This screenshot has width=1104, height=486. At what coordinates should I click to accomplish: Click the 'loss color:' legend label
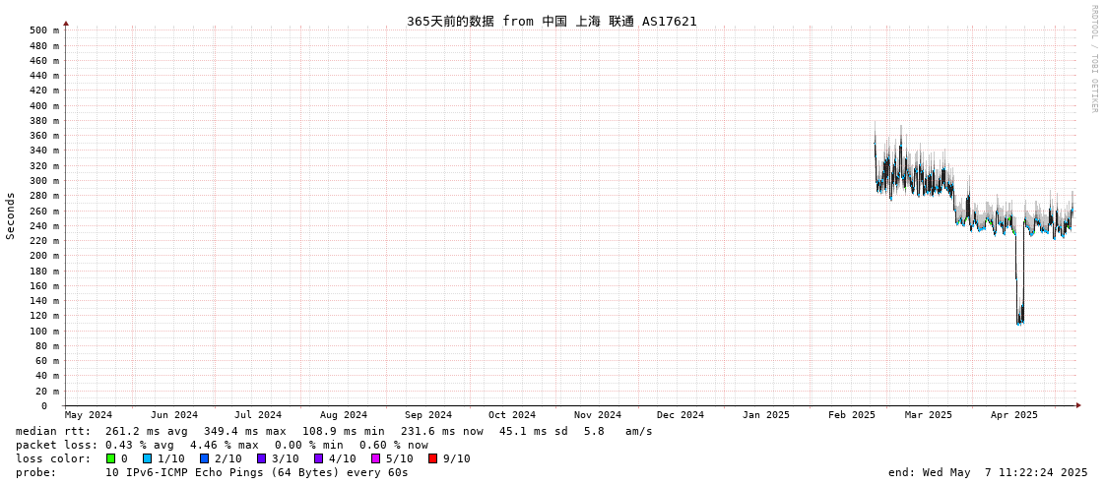(53, 458)
